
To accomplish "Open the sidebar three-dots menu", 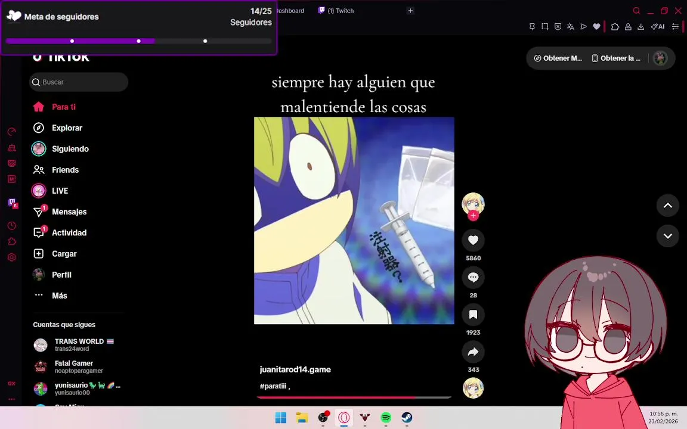I will [x=11, y=399].
